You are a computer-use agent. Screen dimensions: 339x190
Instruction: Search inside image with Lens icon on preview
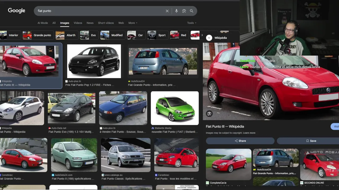click(x=209, y=114)
